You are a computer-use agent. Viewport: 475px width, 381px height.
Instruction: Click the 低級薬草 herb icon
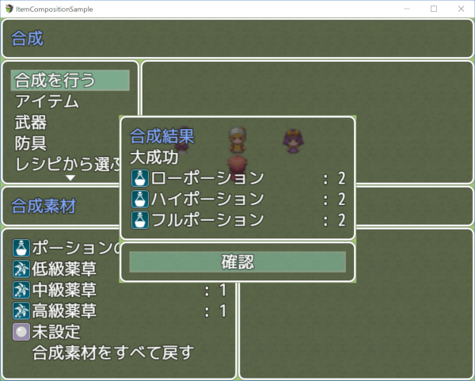[x=21, y=269]
